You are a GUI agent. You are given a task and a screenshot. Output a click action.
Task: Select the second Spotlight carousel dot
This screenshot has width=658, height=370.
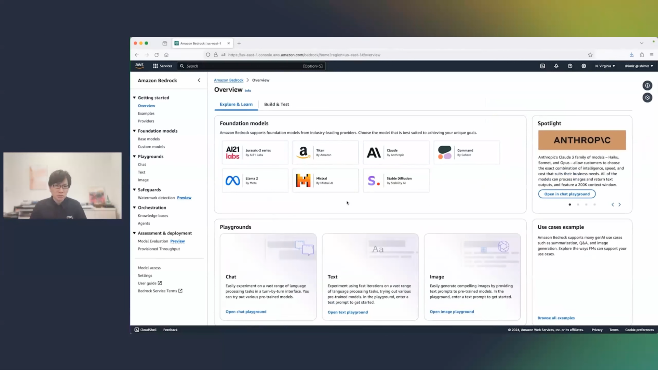click(578, 205)
